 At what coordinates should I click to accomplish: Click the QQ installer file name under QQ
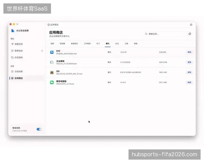tap(69, 74)
